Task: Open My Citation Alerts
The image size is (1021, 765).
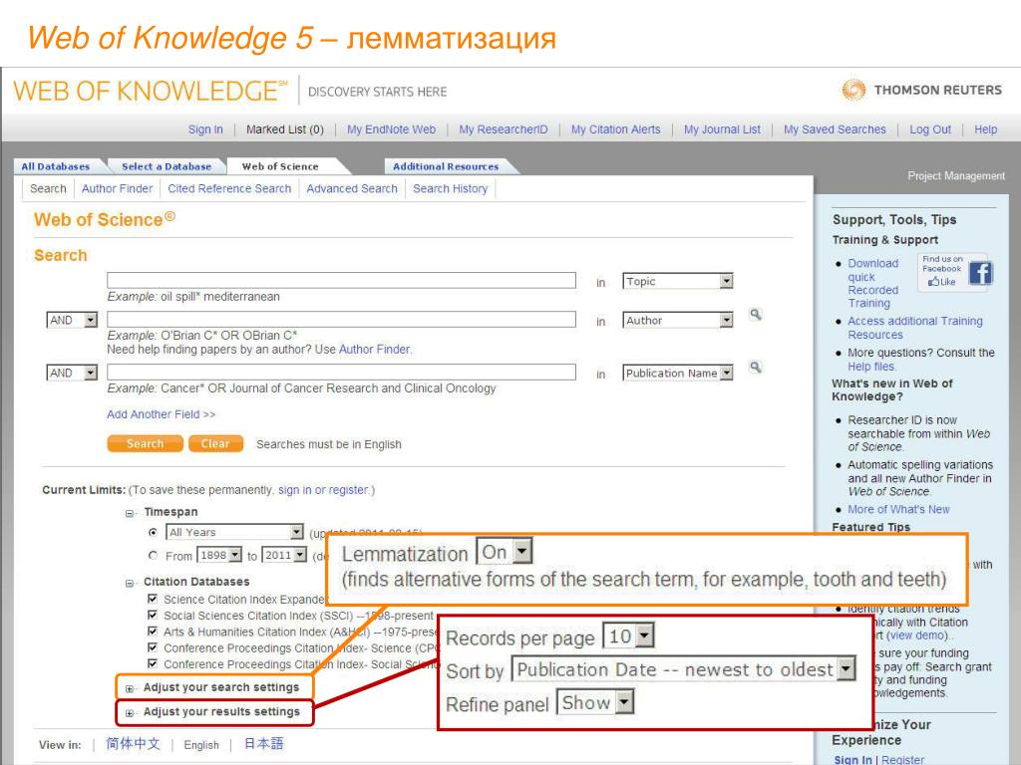Action: pyautogui.click(x=615, y=129)
